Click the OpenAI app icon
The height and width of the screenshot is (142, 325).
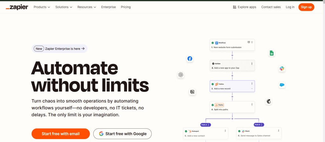pos(181,75)
